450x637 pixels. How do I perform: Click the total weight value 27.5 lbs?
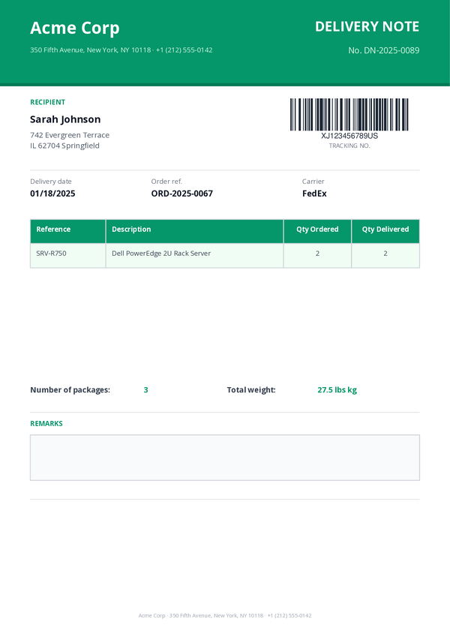tap(337, 390)
